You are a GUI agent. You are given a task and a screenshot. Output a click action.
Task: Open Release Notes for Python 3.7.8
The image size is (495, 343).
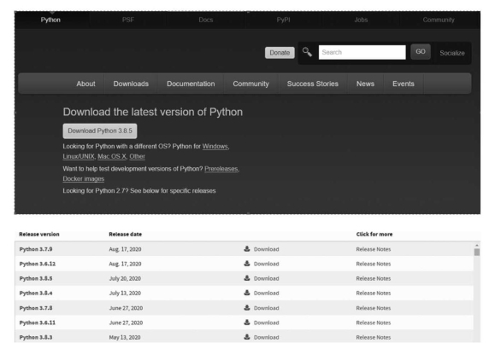click(x=373, y=308)
